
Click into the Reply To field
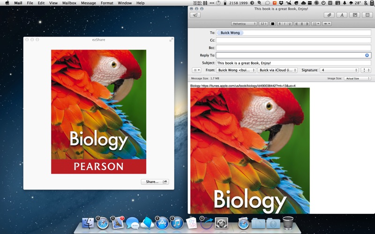293,55
